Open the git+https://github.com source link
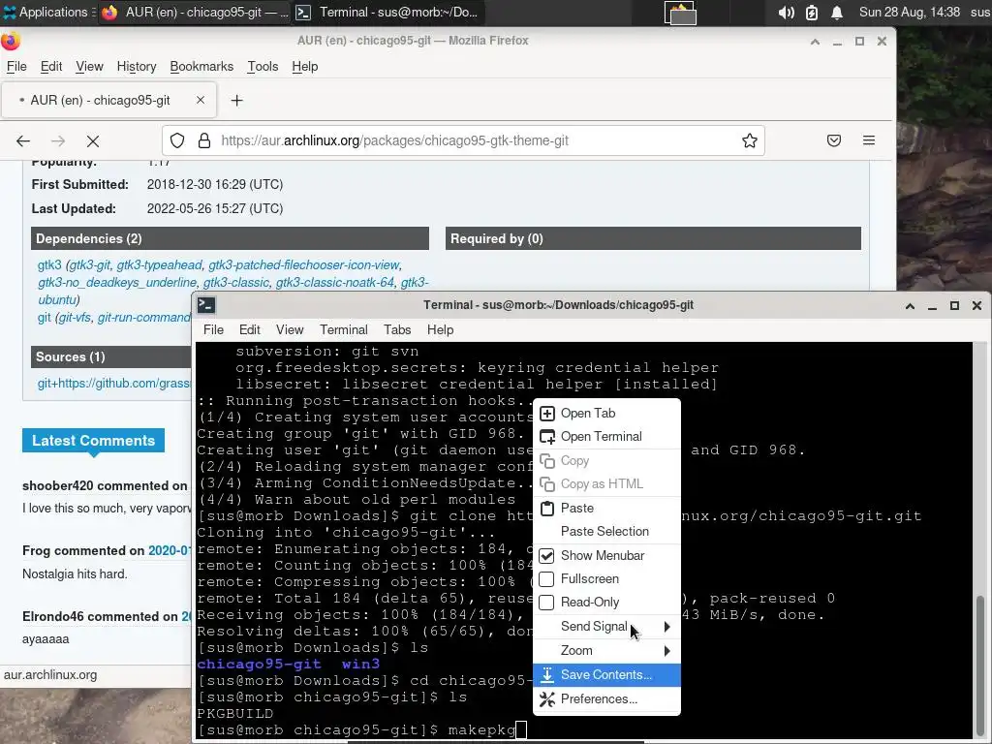Image resolution: width=992 pixels, height=744 pixels. 114,383
